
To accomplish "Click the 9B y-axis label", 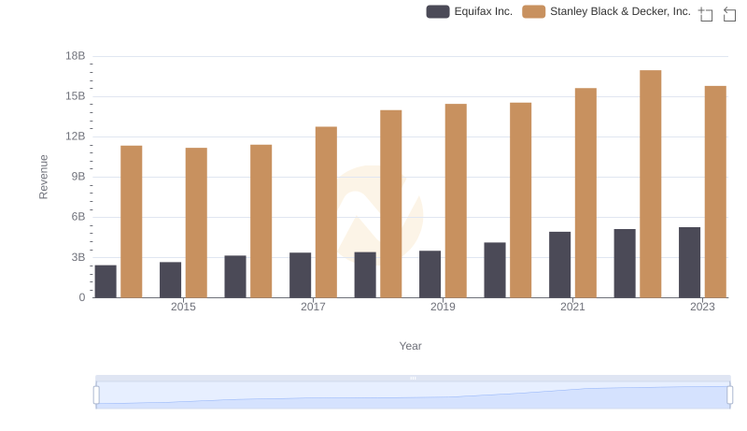I will point(78,177).
